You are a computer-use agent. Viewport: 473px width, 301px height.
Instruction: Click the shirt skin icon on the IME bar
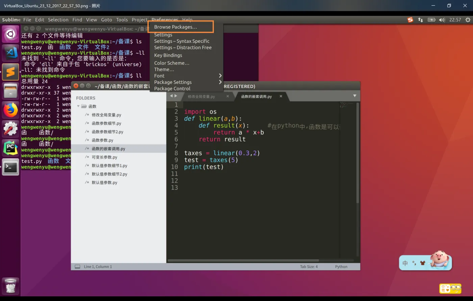(422, 263)
